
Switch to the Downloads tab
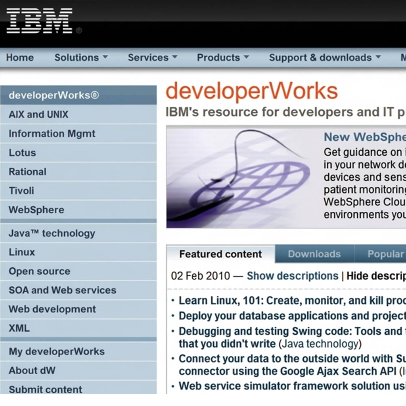coord(314,254)
